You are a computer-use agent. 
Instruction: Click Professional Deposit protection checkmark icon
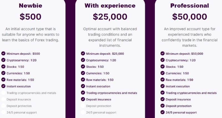coord(163,106)
